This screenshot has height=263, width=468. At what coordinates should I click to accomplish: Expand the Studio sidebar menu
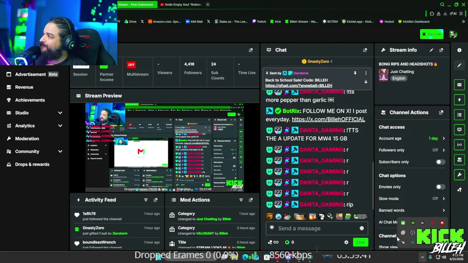60,113
